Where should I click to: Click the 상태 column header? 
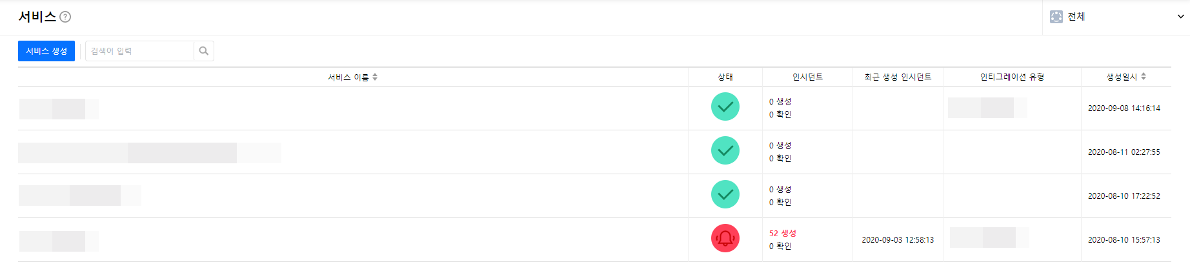[725, 77]
